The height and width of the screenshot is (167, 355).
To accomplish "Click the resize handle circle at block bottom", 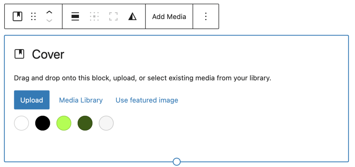I will [x=176, y=161].
